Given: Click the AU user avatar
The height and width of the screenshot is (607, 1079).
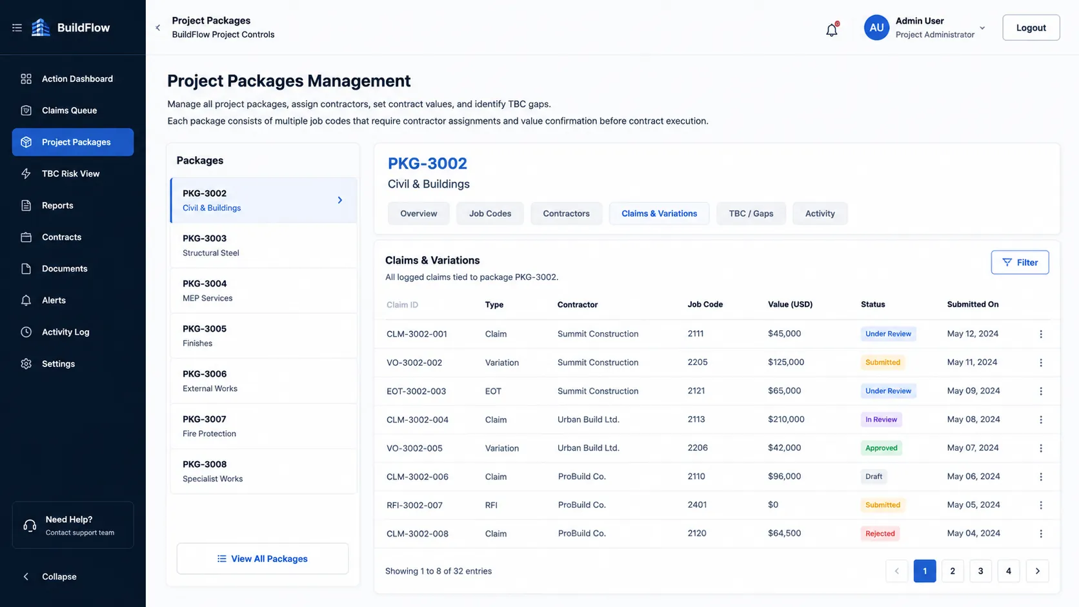Looking at the screenshot, I should coord(876,28).
